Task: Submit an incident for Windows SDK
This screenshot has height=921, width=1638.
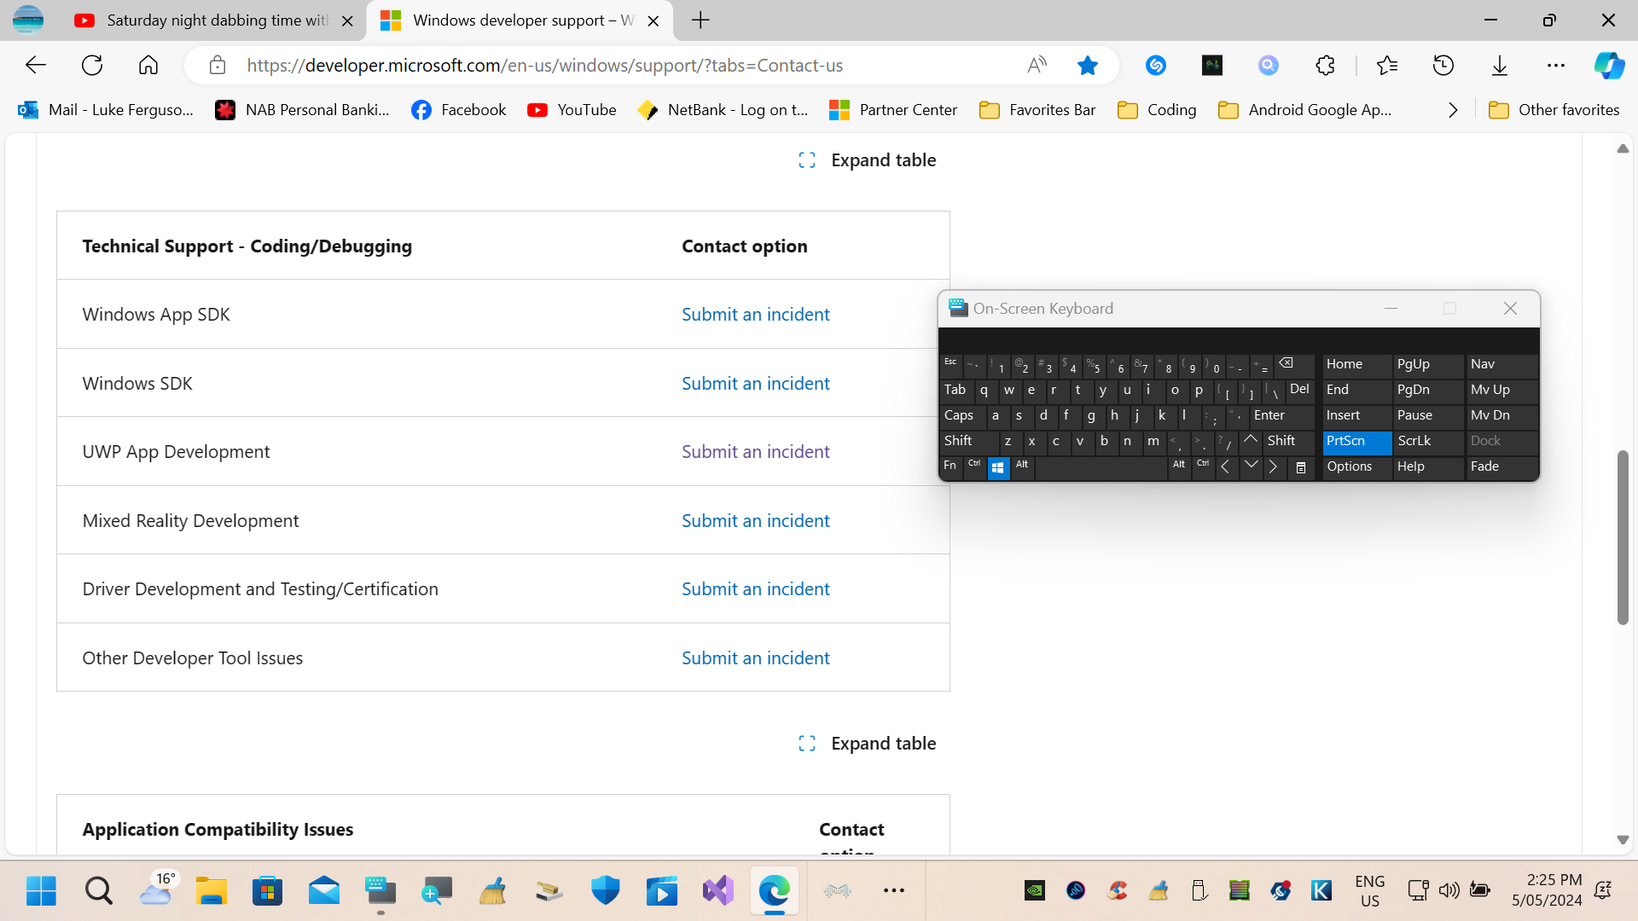Action: click(x=755, y=384)
